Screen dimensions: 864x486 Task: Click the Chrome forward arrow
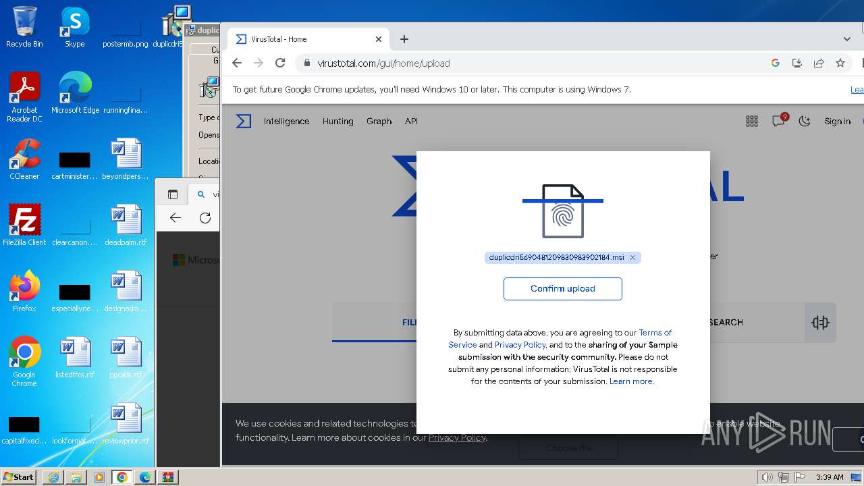click(258, 63)
